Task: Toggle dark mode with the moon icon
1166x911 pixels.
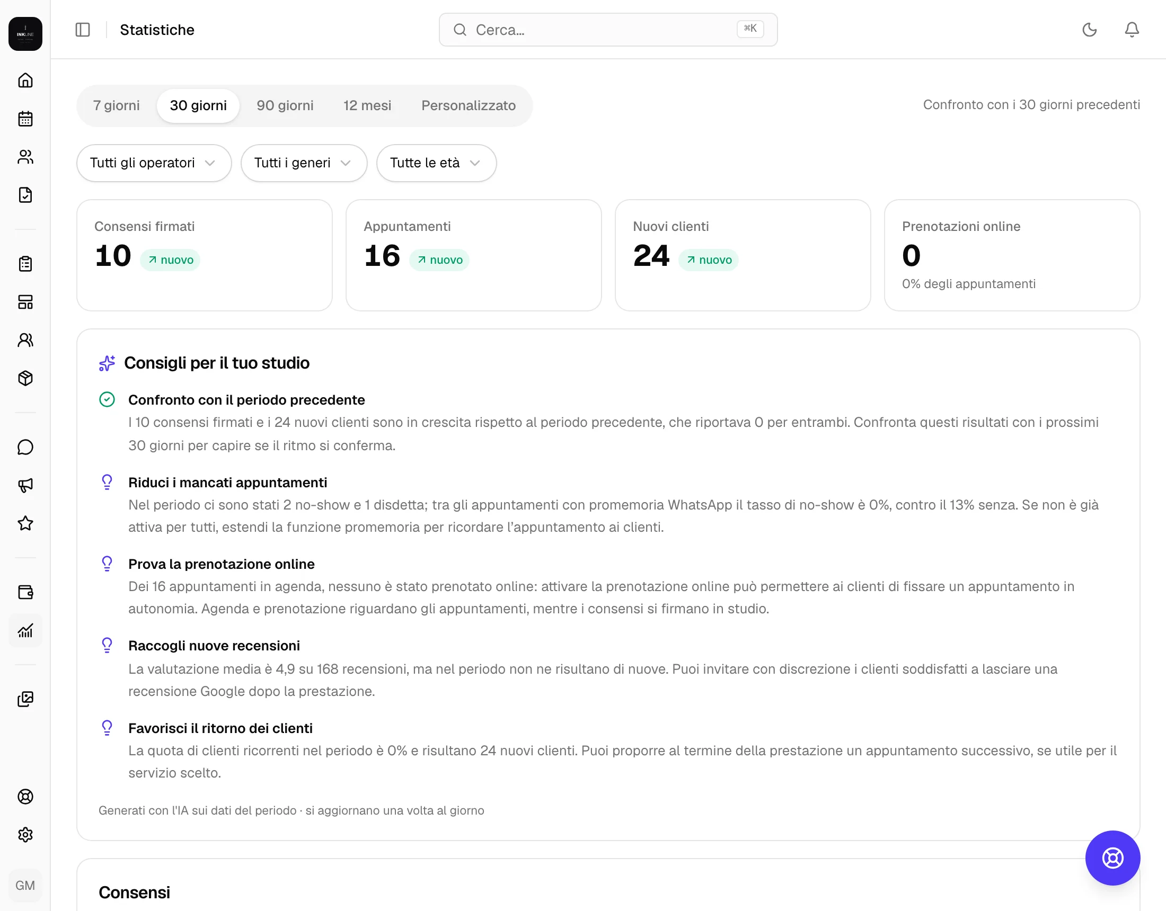Action: (x=1090, y=29)
